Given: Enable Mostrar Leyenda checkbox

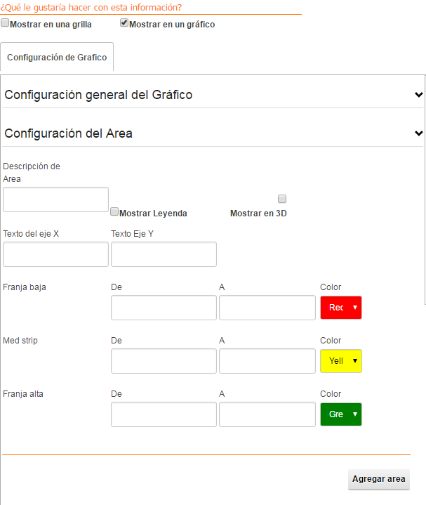Looking at the screenshot, I should click(x=114, y=211).
